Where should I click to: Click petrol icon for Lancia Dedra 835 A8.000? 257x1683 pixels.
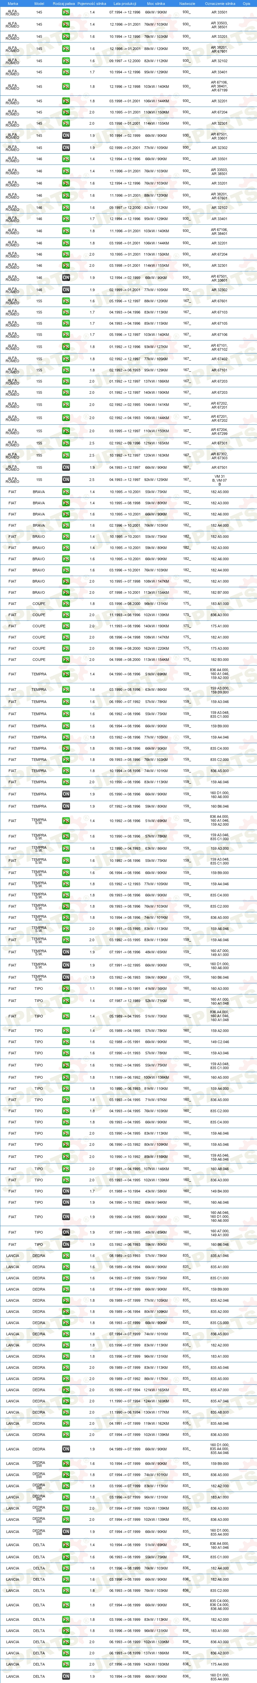(x=66, y=1412)
